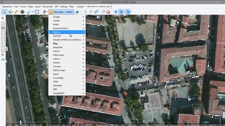Click the address search input field
225x126 pixels.
[98, 7]
